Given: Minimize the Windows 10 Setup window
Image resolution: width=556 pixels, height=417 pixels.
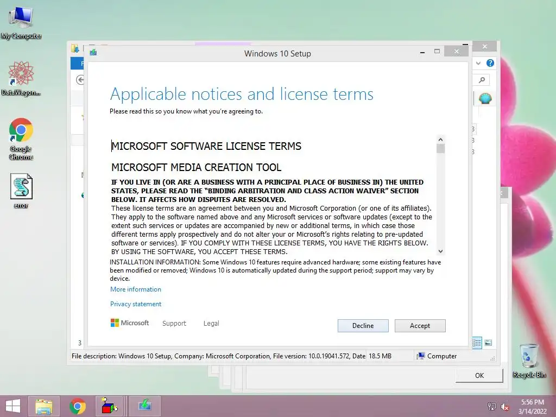Looking at the screenshot, I should (422, 52).
